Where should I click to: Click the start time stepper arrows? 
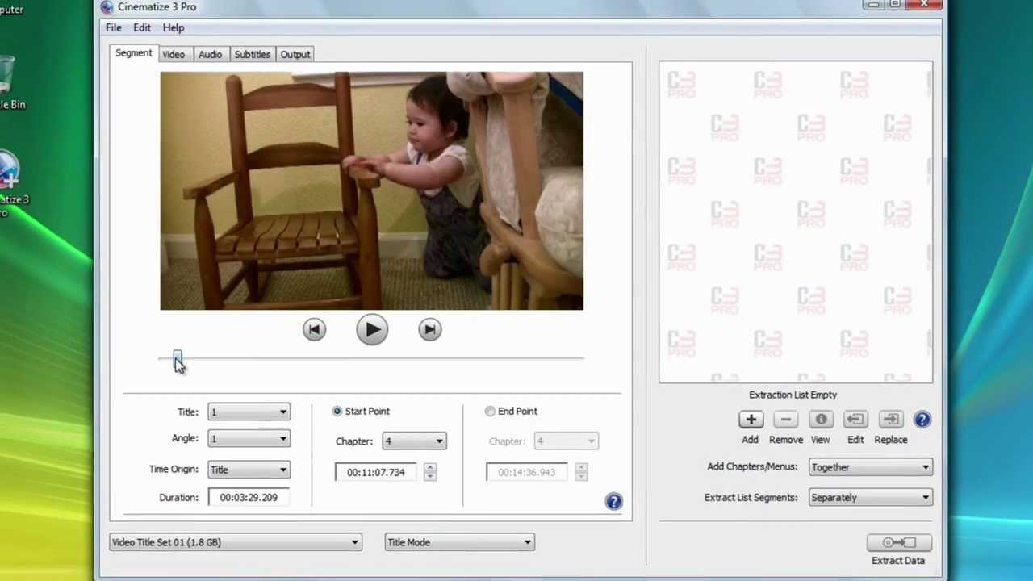429,472
